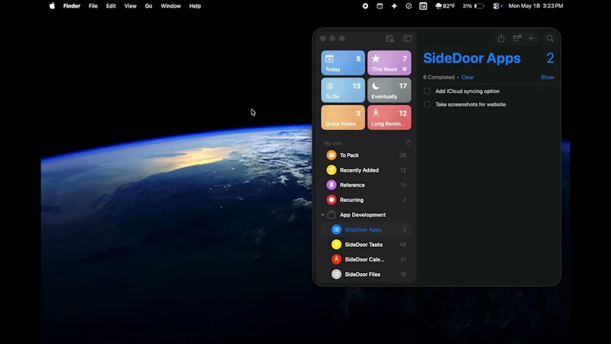Open the view options list icon

point(517,38)
